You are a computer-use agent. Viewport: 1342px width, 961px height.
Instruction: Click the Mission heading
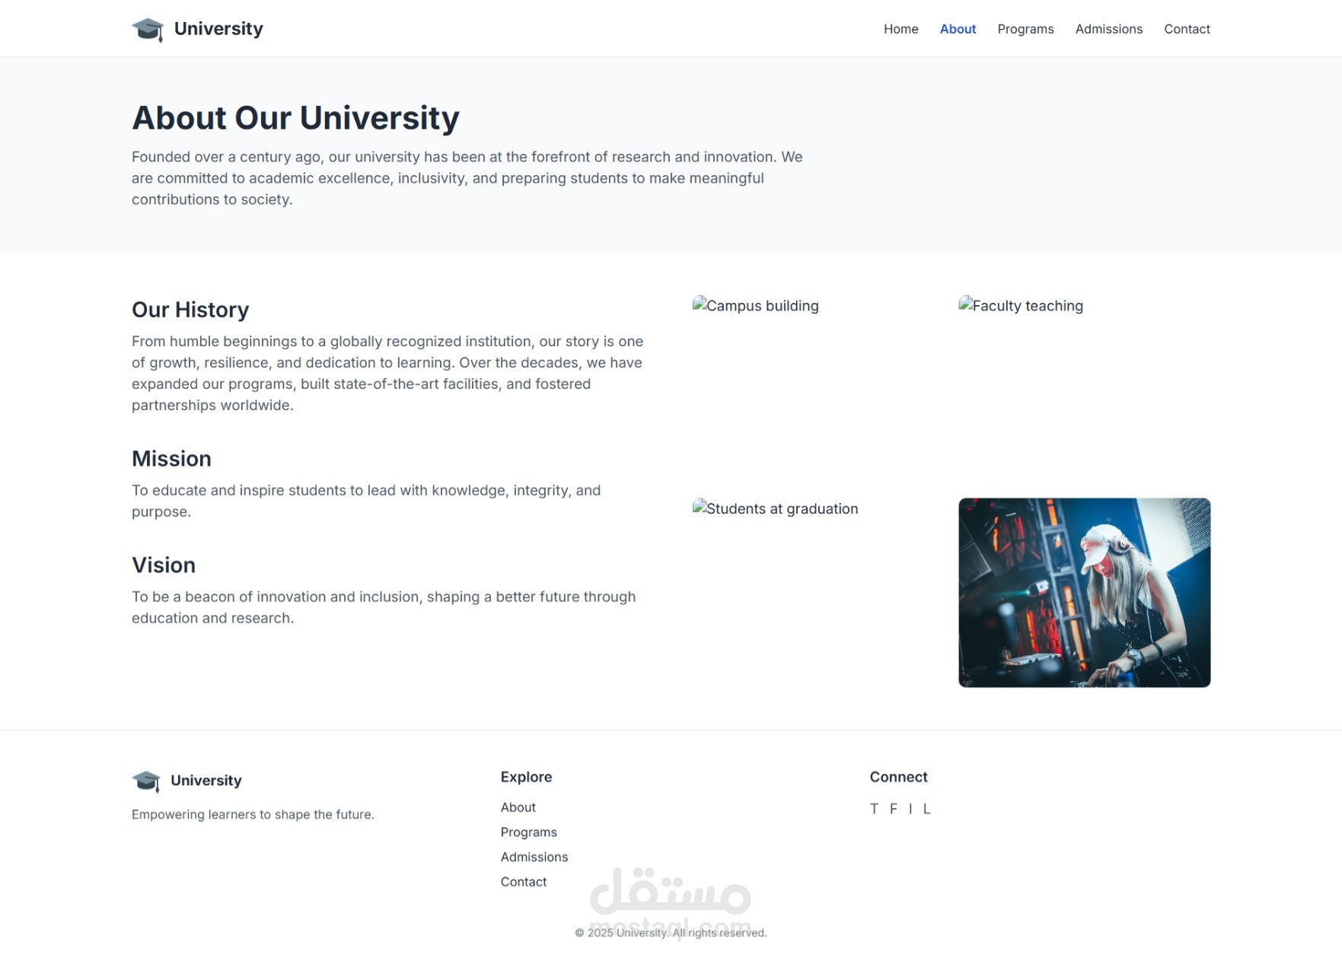171,459
